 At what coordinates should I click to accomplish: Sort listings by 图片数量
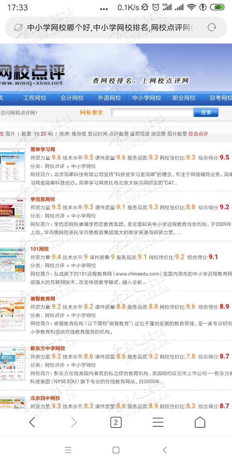coord(177,134)
